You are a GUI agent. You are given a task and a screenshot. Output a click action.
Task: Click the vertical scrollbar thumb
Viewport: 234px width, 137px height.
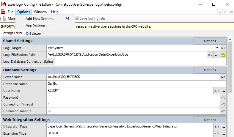pyautogui.click(x=230, y=67)
